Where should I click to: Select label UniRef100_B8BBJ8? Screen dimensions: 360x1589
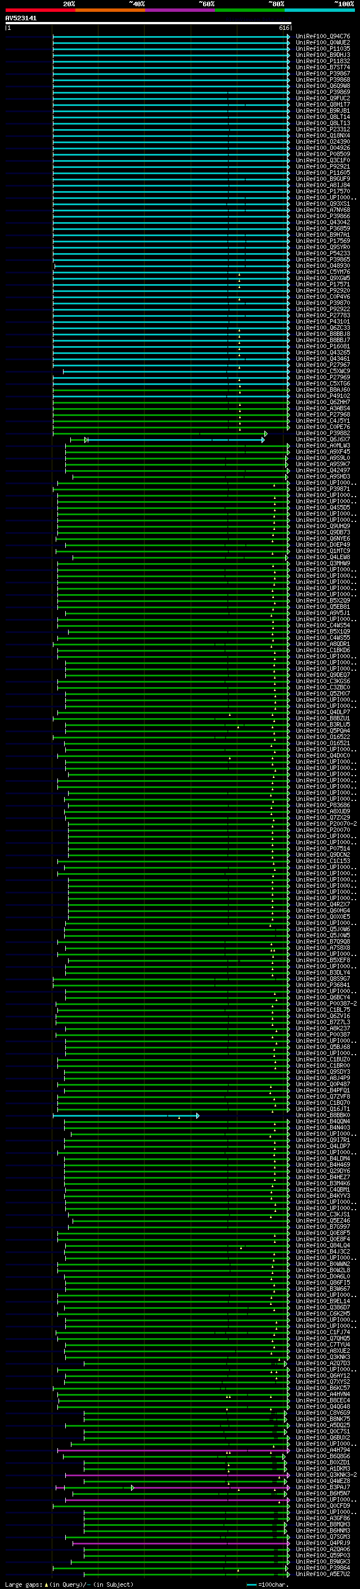point(323,334)
